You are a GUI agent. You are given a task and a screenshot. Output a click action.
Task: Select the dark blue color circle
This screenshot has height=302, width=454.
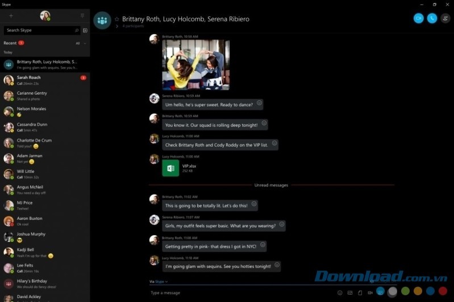pyautogui.click(x=430, y=291)
